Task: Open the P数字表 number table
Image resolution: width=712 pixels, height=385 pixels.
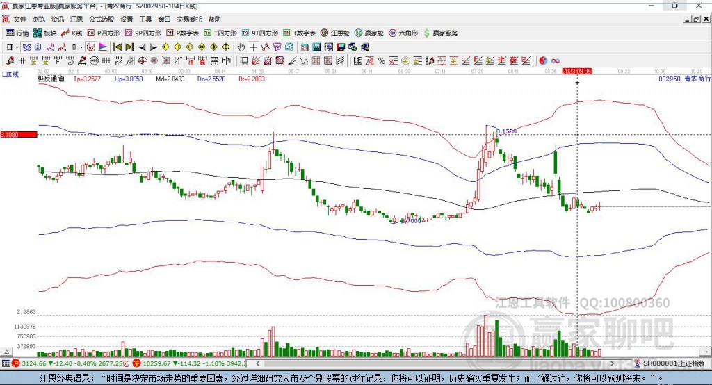Action: tap(183, 33)
